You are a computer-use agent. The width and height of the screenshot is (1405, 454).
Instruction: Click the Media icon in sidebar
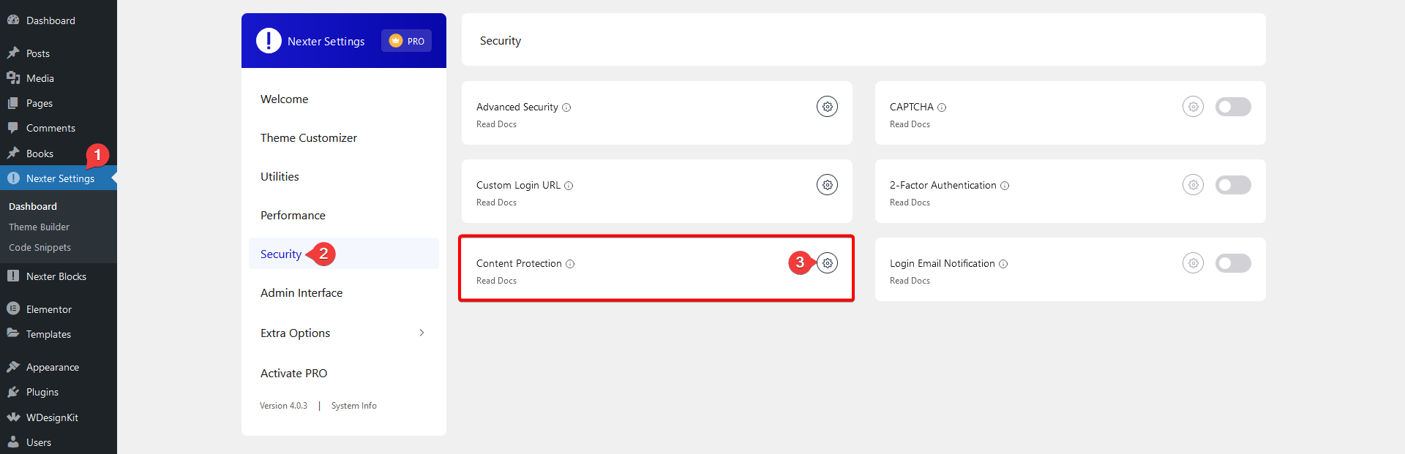[x=13, y=77]
